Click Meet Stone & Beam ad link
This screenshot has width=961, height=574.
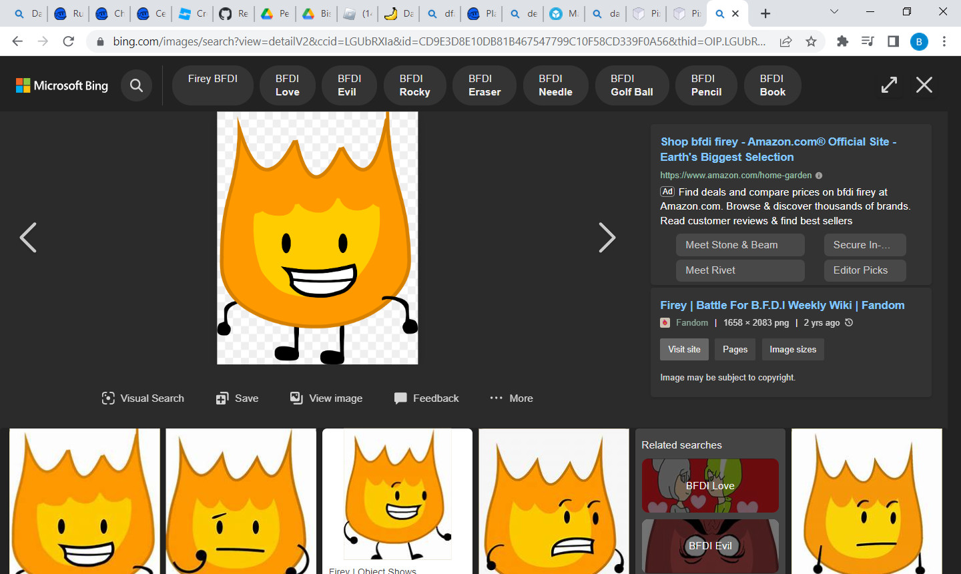tap(740, 245)
